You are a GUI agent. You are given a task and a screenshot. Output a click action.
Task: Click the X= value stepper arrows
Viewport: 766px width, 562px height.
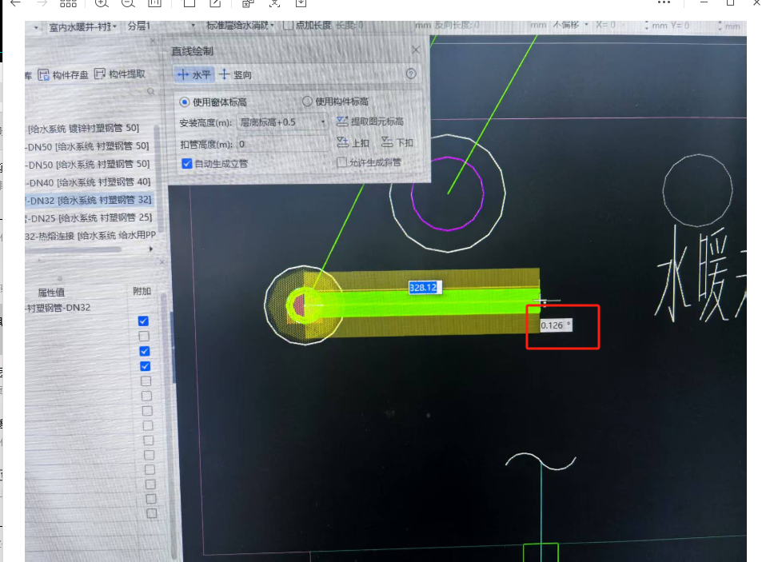[647, 25]
